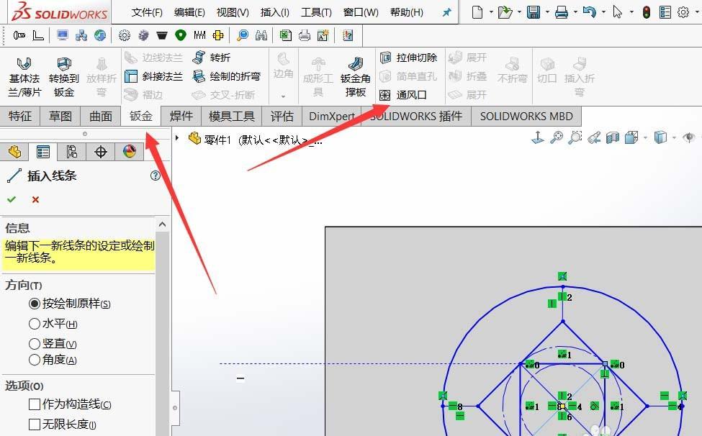Select the 基体法兰/薄片 sheet metal tool
Screen dimensions: 702x436
pos(24,71)
